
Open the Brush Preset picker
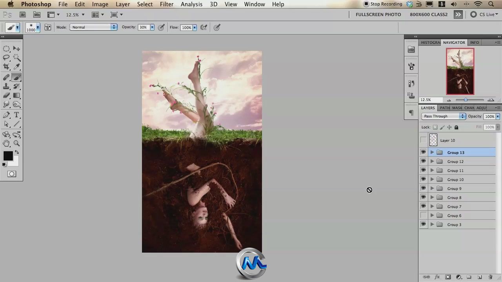[33, 27]
